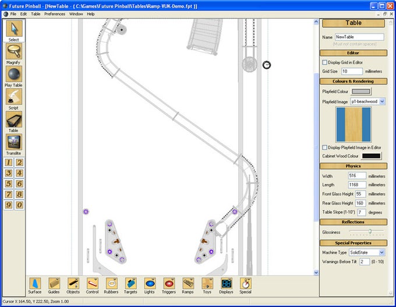
Task: Select layer number 5 button
Action: click(9, 184)
